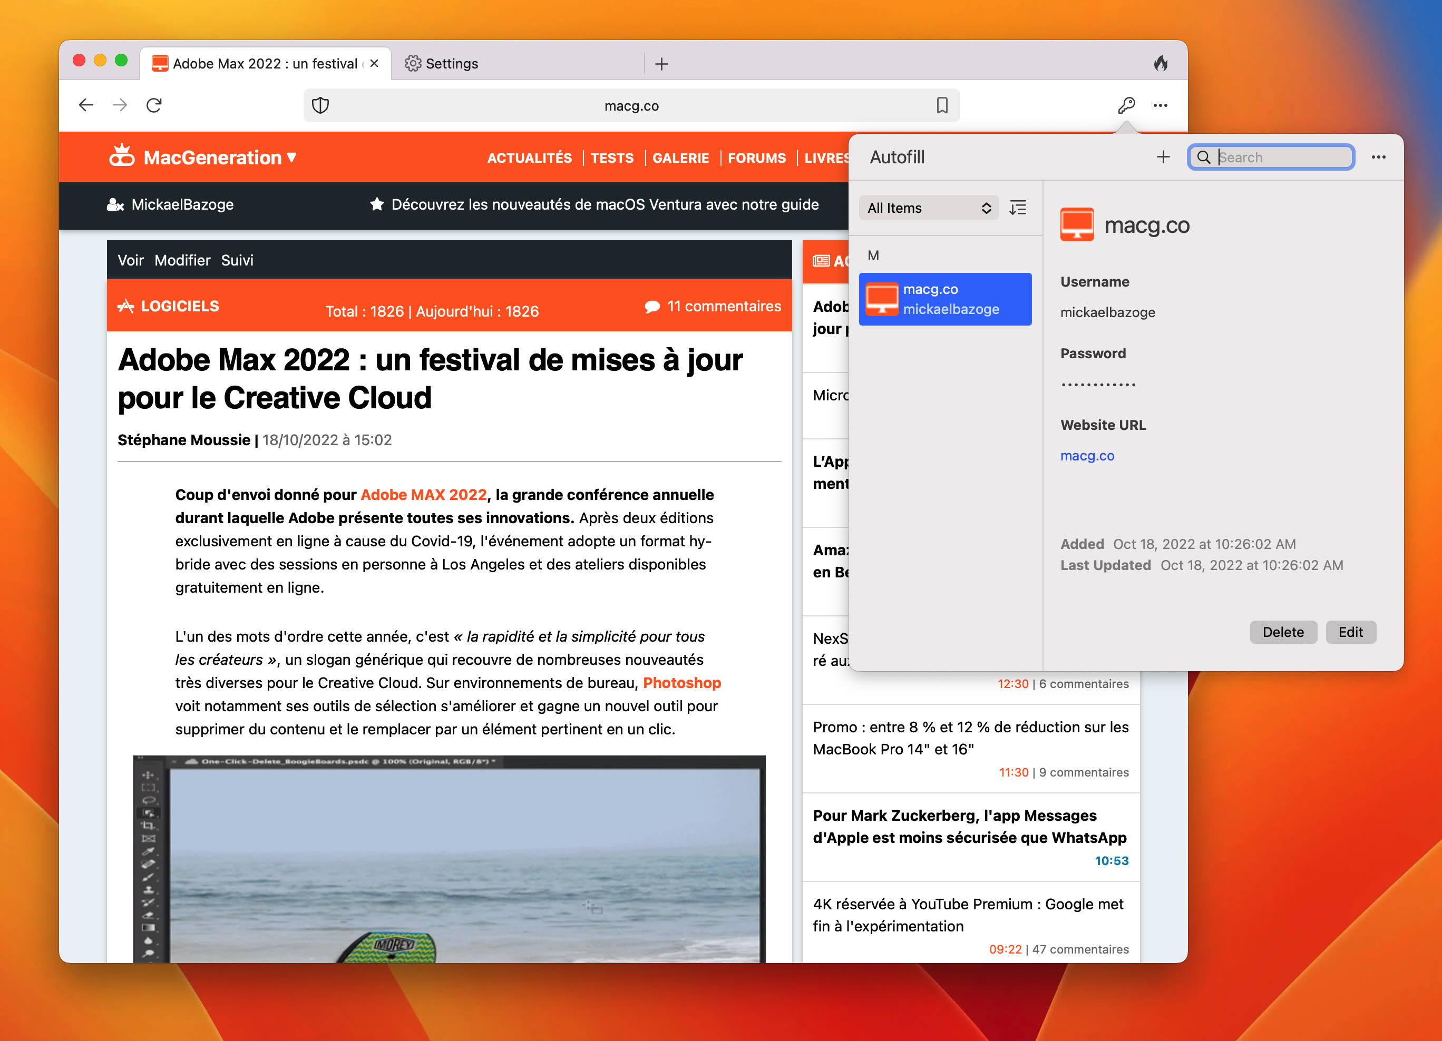Image resolution: width=1442 pixels, height=1041 pixels.
Task: Open the FORUMS section
Action: tap(757, 158)
